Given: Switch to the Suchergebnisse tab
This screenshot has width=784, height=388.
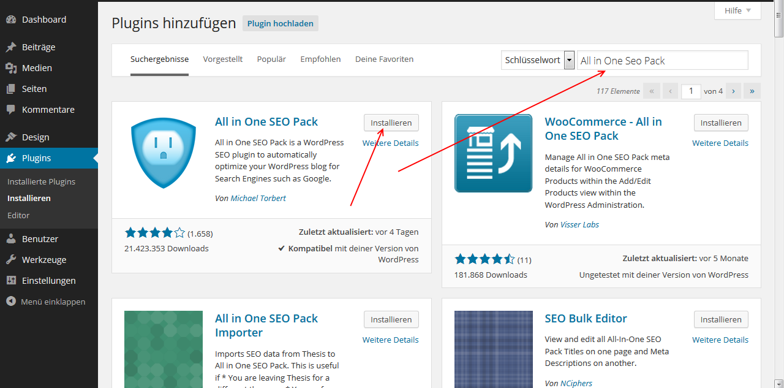Looking at the screenshot, I should pyautogui.click(x=159, y=59).
